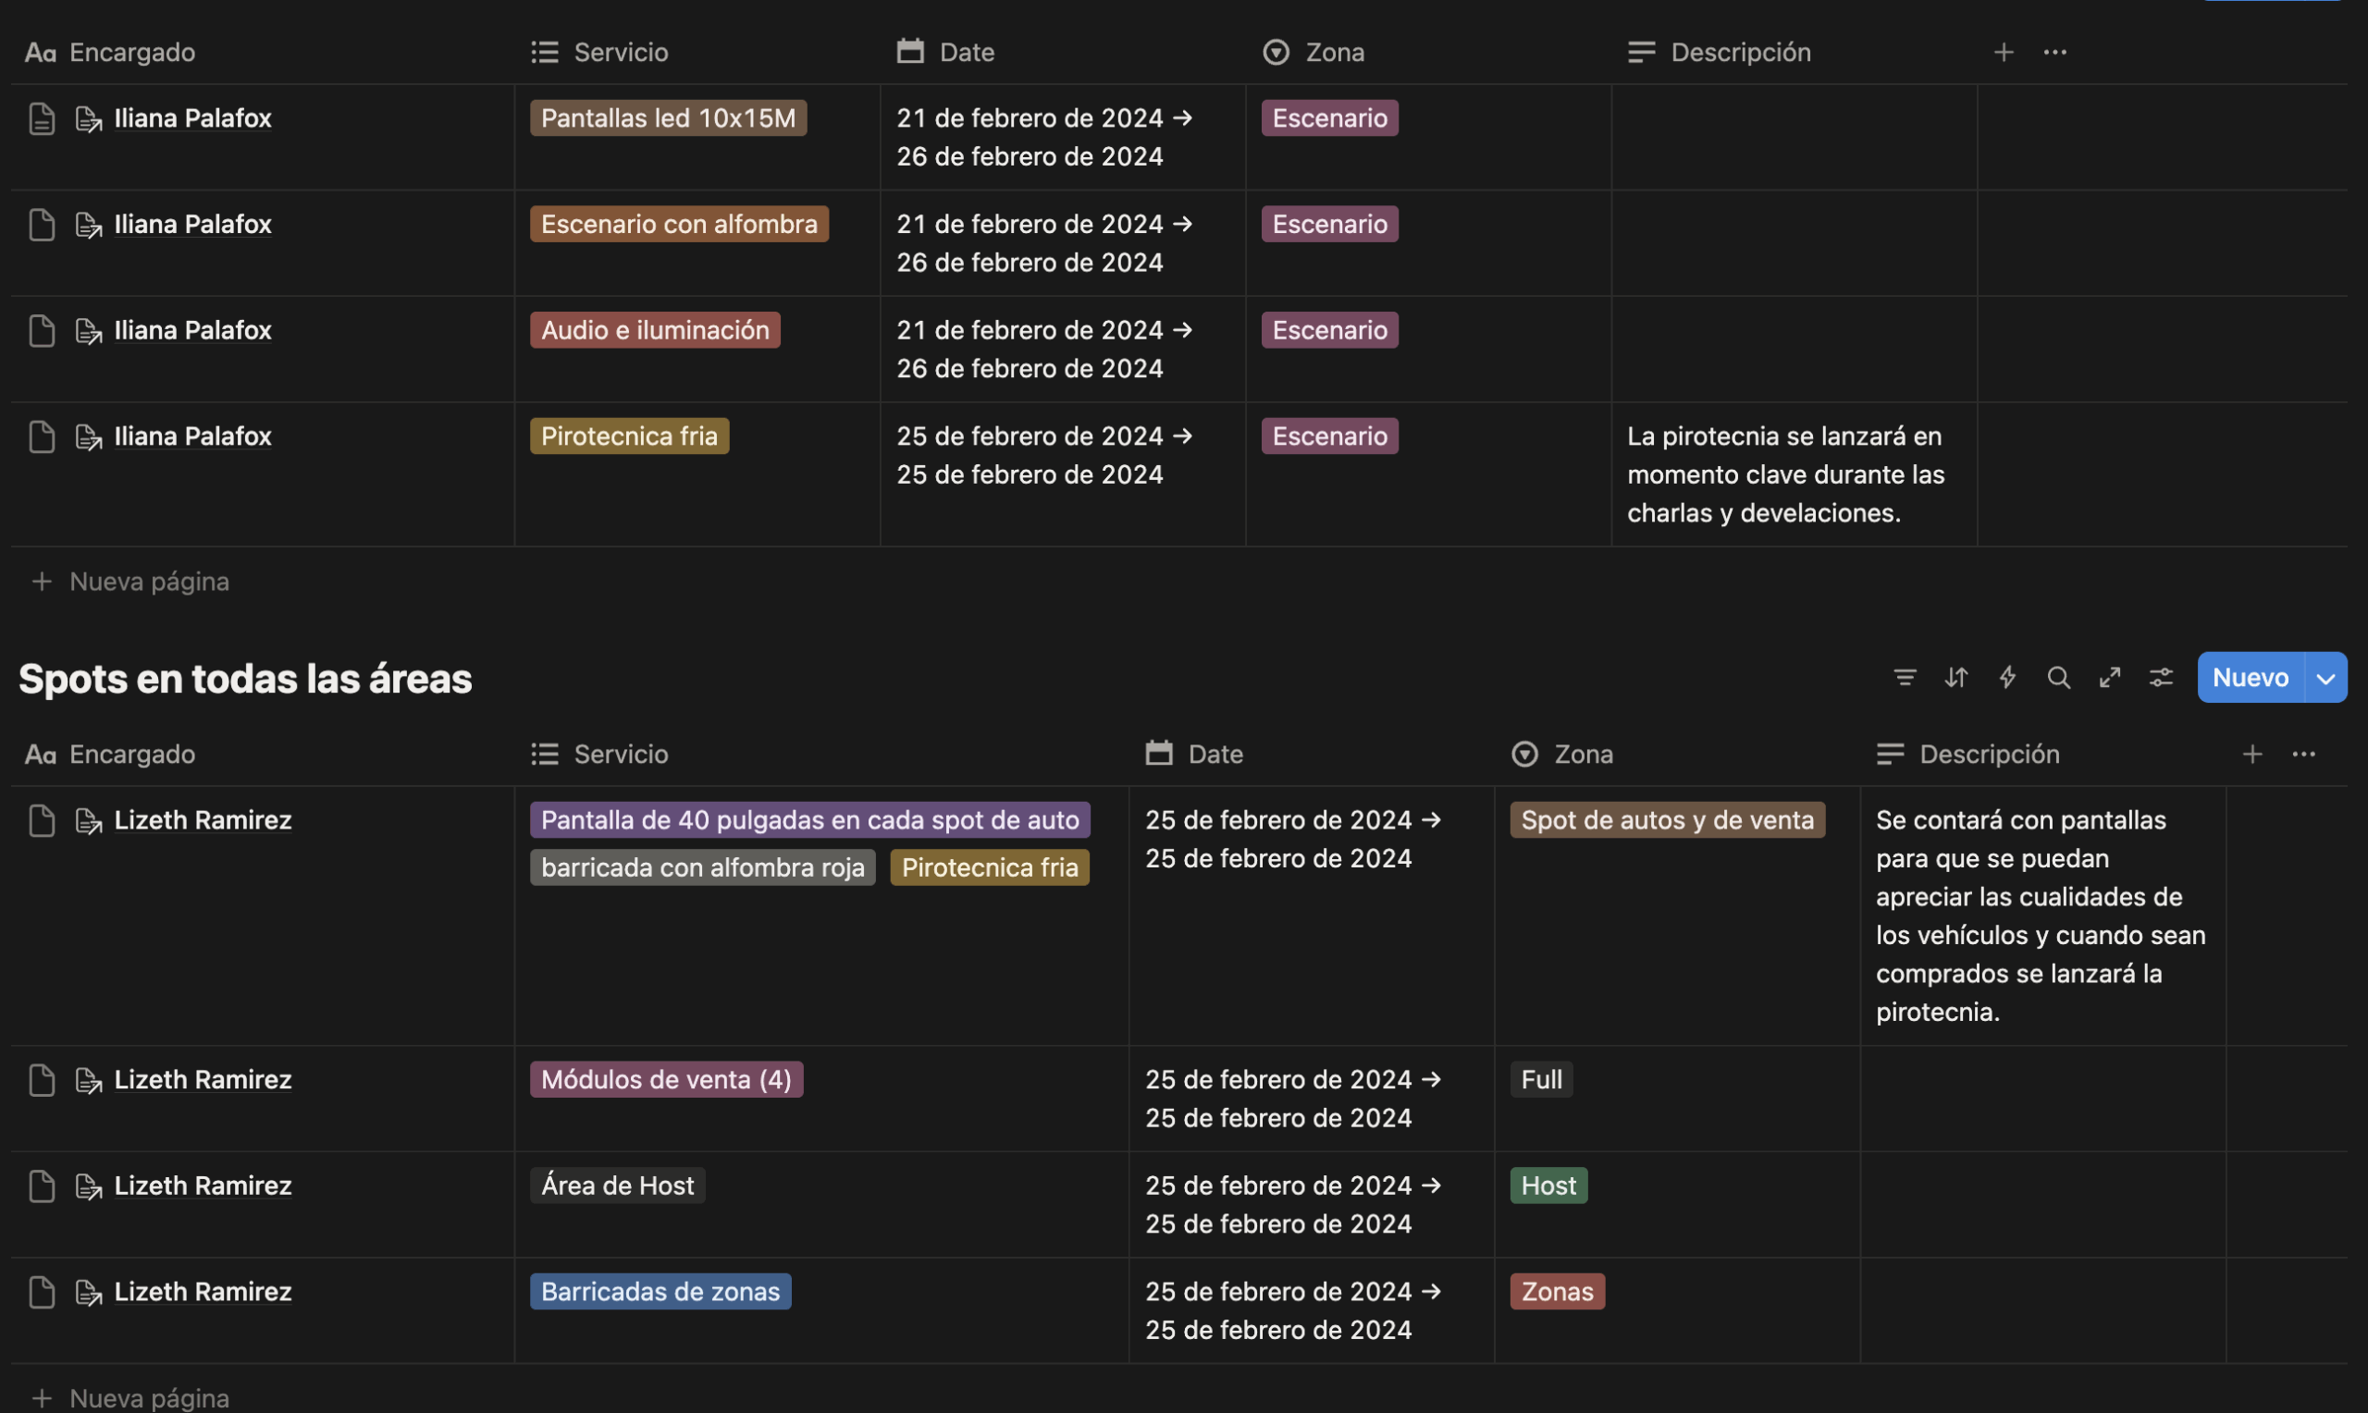2368x1413 pixels.
Task: Click the sort arrows icon
Action: click(x=1955, y=677)
